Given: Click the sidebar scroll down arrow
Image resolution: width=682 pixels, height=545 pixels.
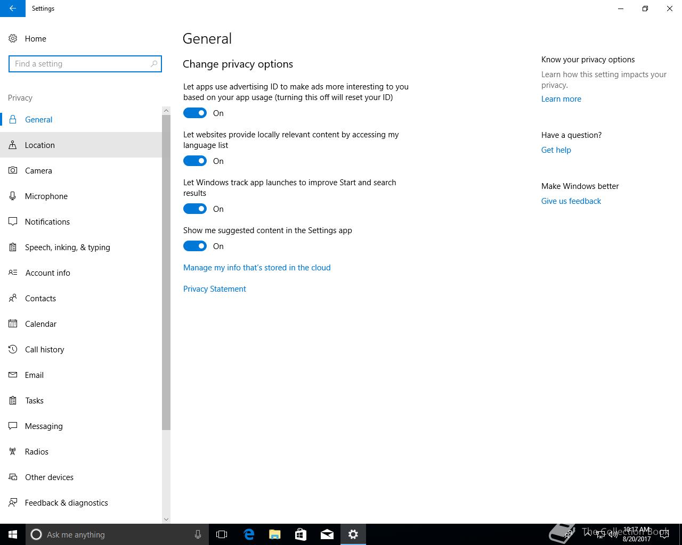Looking at the screenshot, I should point(166,519).
